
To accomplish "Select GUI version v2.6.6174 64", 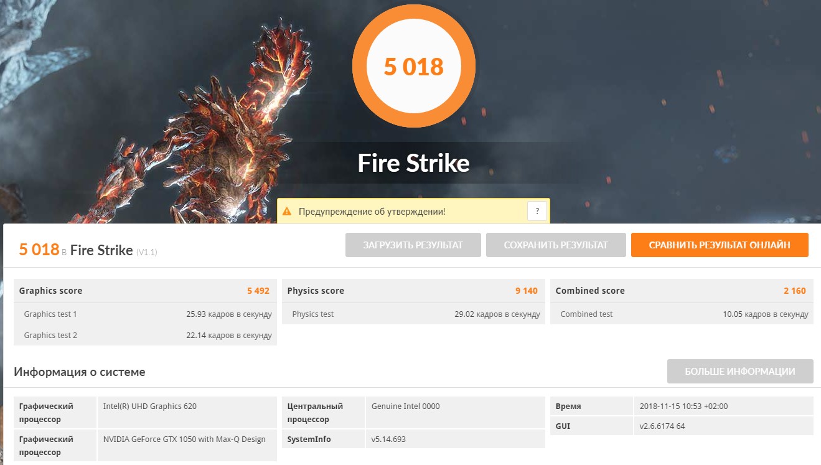I will tap(723, 426).
